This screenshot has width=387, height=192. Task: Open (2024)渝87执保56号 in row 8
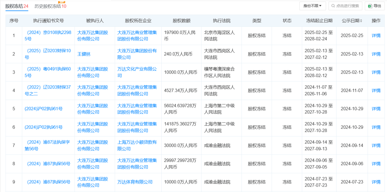pyautogui.click(x=48, y=164)
